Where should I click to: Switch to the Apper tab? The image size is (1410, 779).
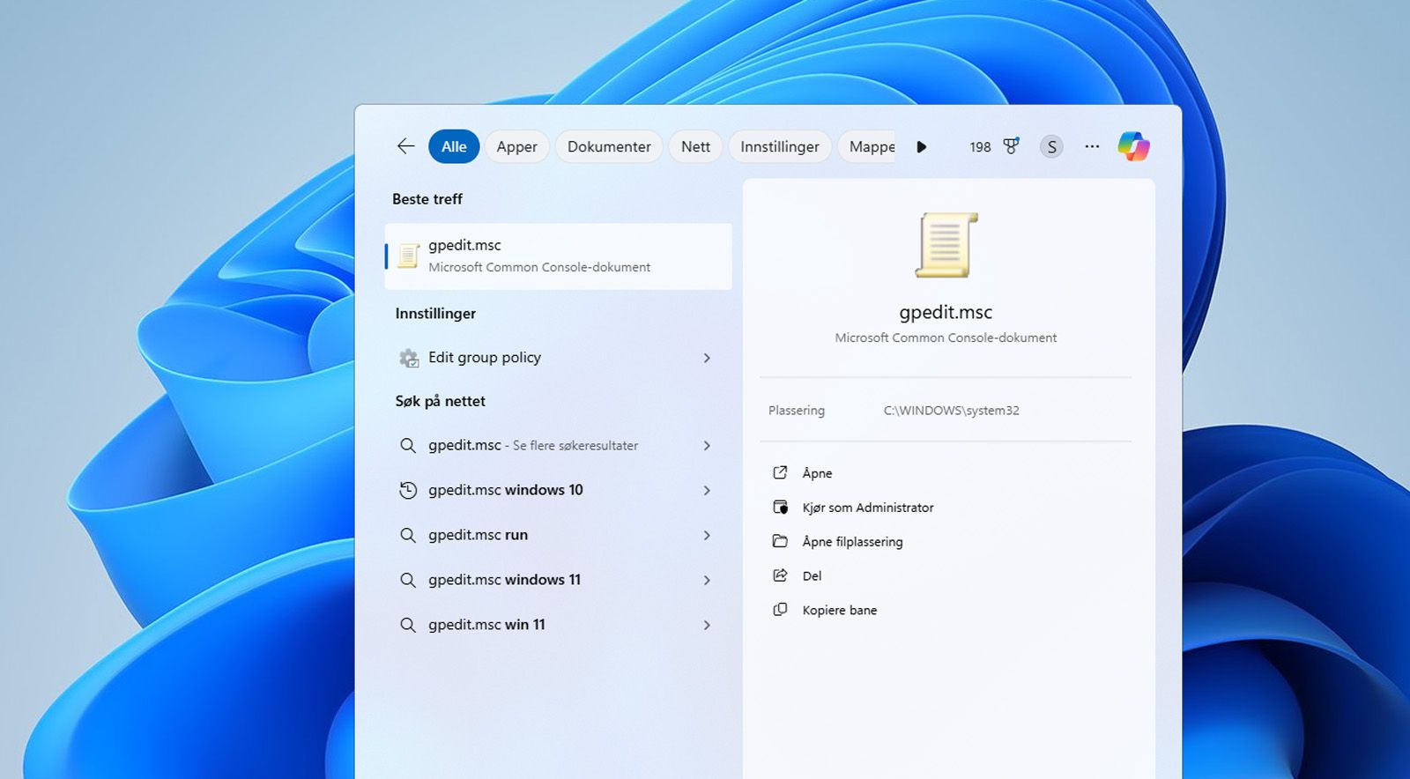(x=516, y=146)
